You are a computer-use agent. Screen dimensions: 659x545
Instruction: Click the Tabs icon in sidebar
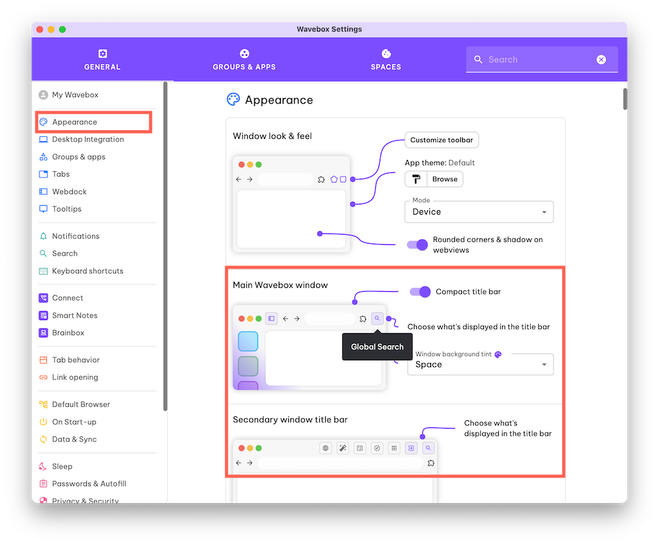pos(43,174)
